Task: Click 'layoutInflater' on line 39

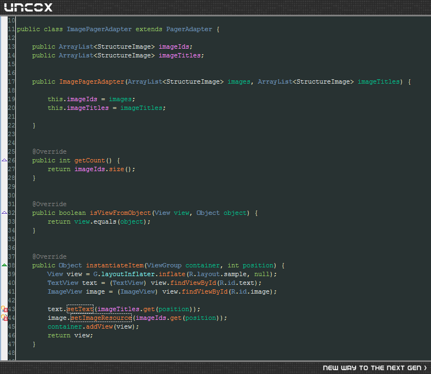Action: point(128,274)
